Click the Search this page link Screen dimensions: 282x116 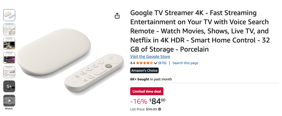(x=185, y=63)
